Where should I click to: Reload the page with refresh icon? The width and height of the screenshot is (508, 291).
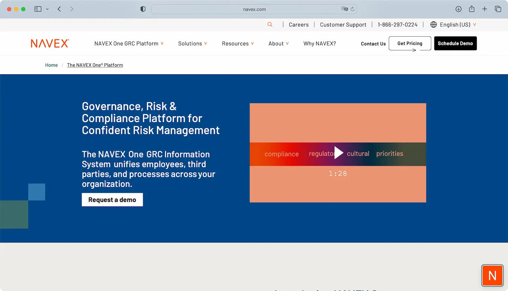[352, 9]
